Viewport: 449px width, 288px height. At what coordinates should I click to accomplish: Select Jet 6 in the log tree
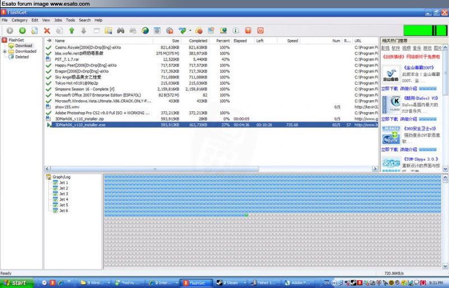tap(63, 211)
